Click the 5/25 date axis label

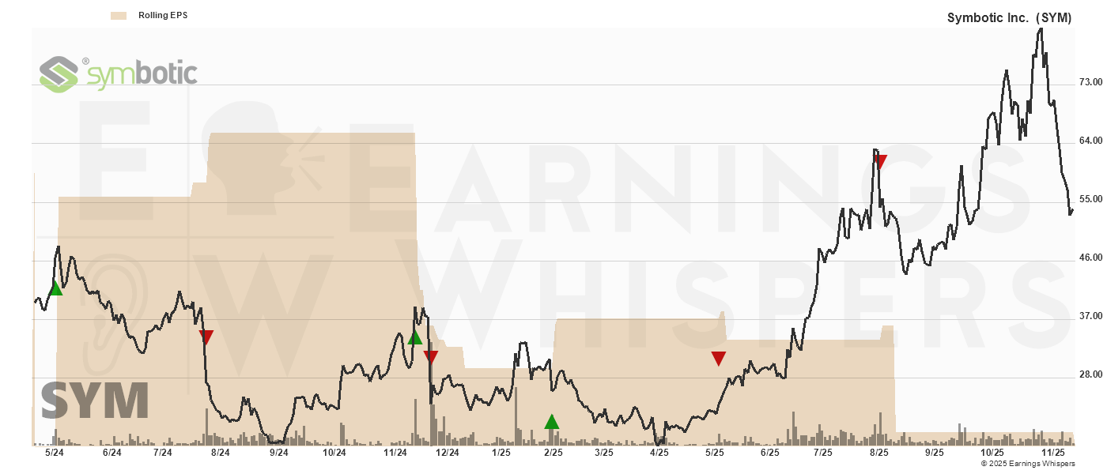[714, 453]
